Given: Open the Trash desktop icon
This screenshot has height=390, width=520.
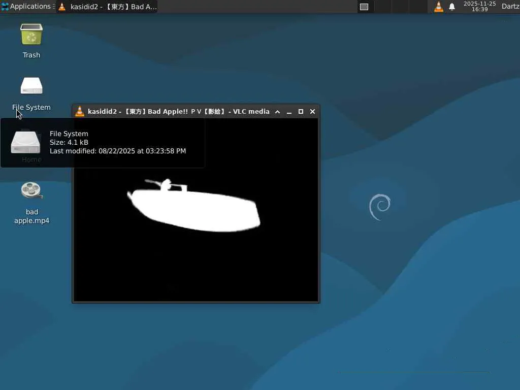Looking at the screenshot, I should click(31, 34).
